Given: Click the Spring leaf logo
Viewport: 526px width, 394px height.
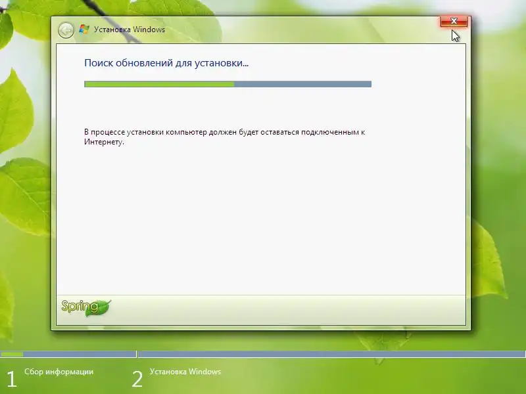Looking at the screenshot, I should point(86,307).
